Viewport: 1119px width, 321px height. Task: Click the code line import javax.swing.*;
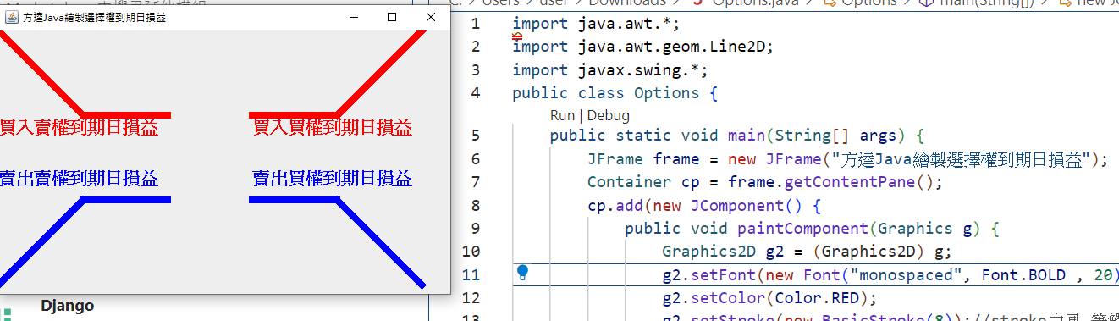609,70
